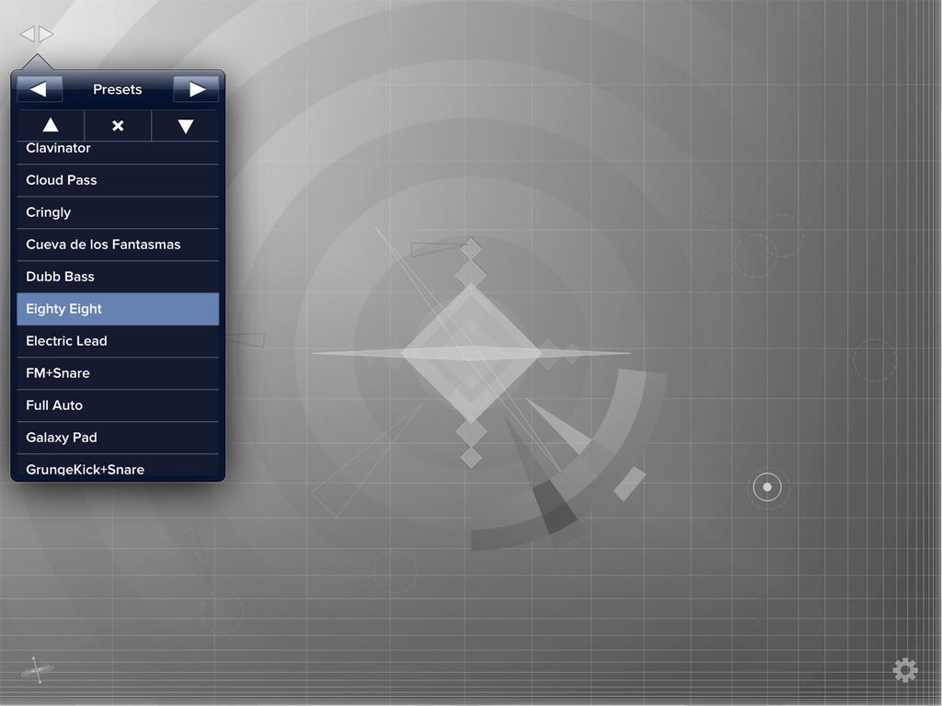
Task: Open settings with the gear icon
Action: pyautogui.click(x=905, y=670)
